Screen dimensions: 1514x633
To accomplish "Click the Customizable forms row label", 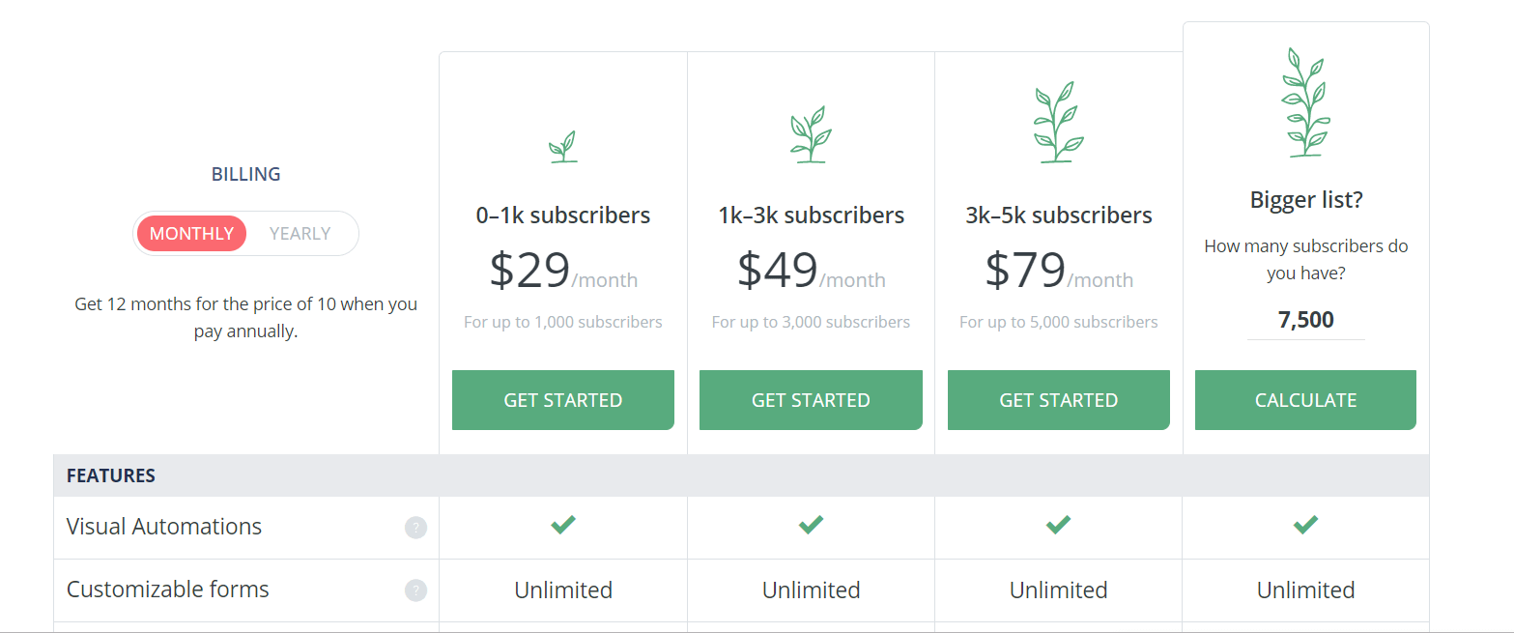I will [x=168, y=590].
